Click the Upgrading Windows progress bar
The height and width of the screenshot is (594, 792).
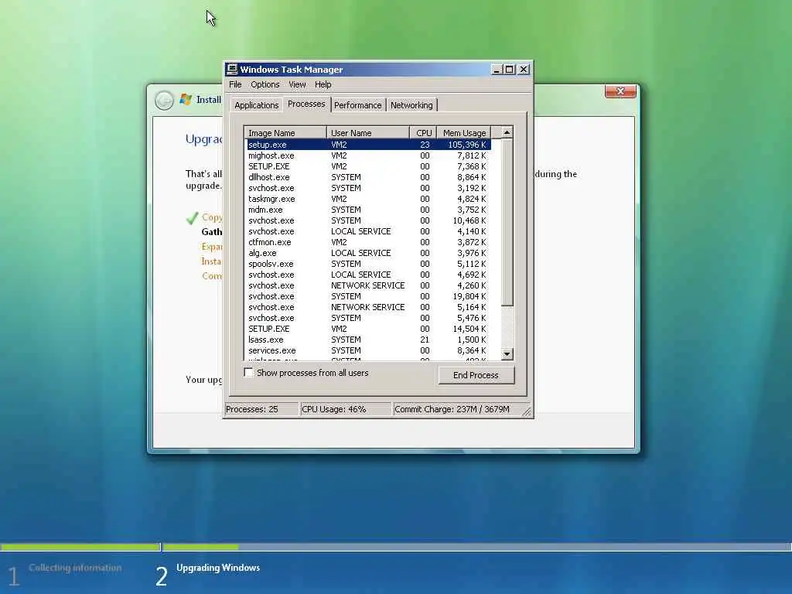(476, 547)
